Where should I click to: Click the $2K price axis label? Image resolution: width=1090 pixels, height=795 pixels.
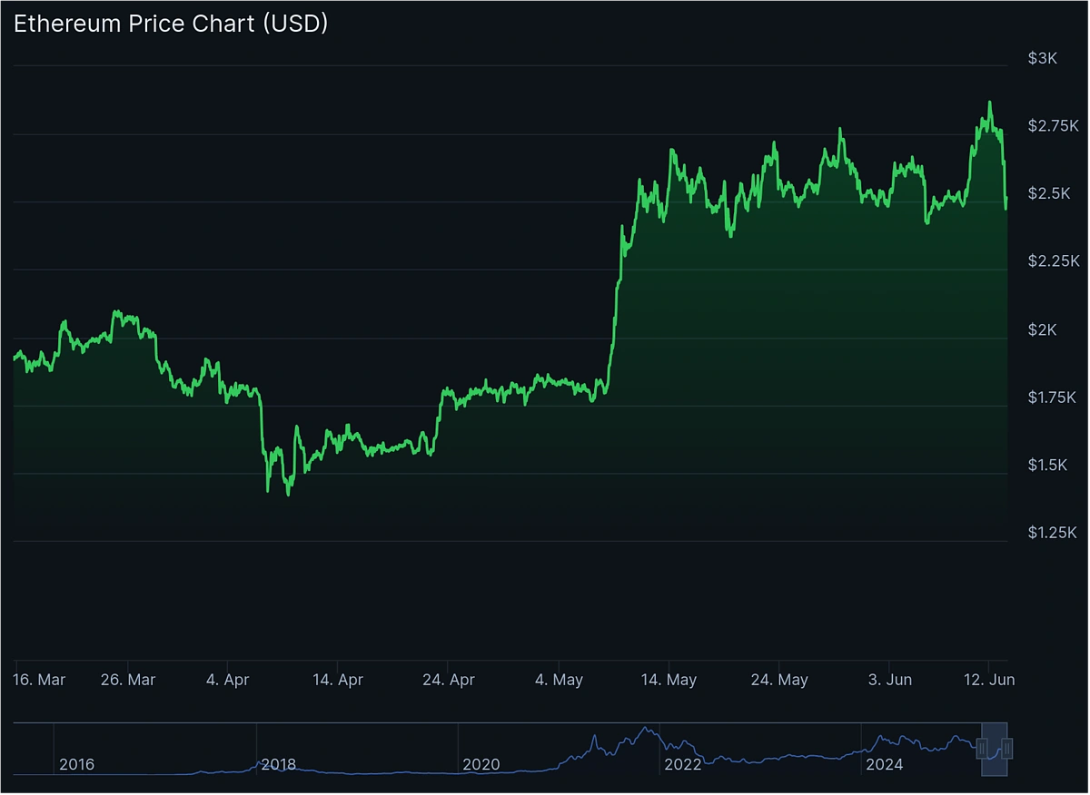(1042, 329)
